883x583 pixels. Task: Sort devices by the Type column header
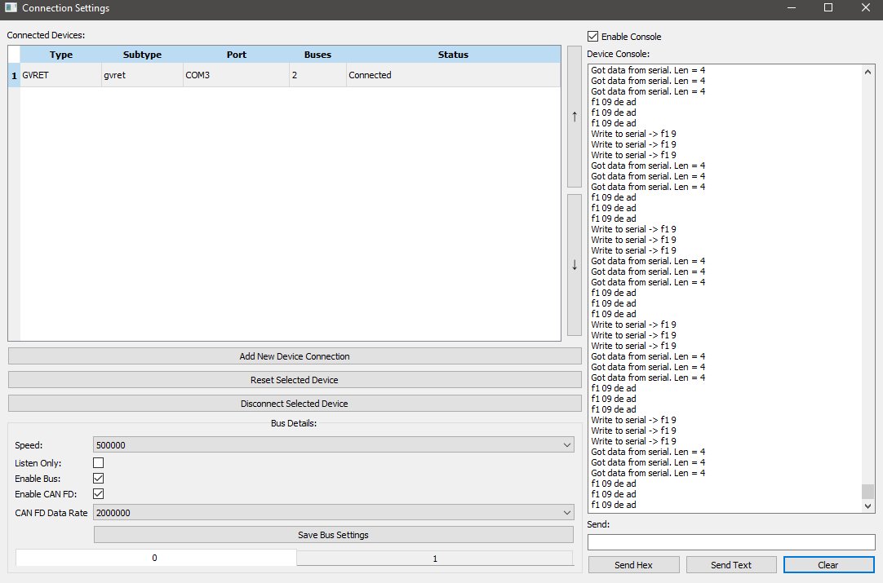61,55
